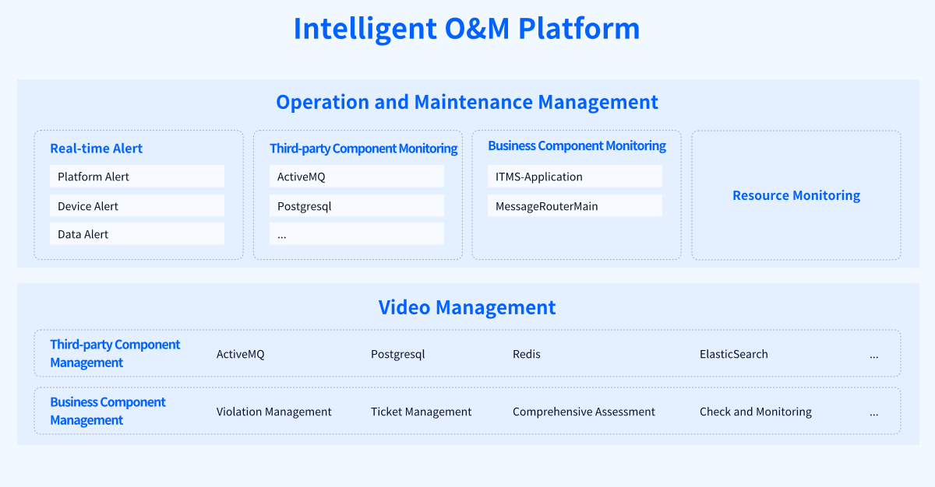Screen dimensions: 935x487
Task: Open the Resource Monitoring box
Action: coord(796,195)
